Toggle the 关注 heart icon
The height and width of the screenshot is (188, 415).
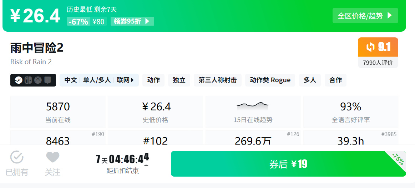click(x=53, y=157)
